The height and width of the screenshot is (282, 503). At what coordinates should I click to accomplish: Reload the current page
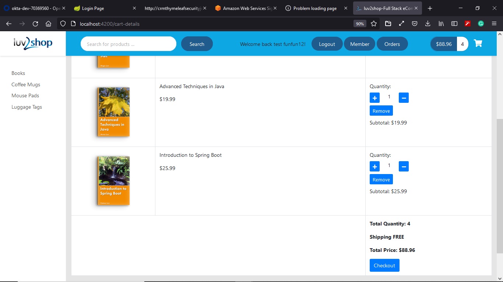(35, 24)
